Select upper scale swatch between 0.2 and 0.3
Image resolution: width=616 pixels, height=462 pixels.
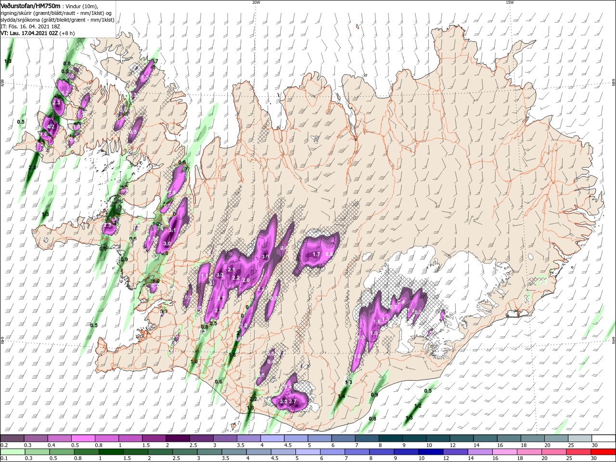pos(12,438)
